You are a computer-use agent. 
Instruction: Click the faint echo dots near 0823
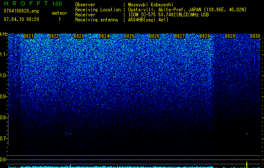click(x=68, y=134)
